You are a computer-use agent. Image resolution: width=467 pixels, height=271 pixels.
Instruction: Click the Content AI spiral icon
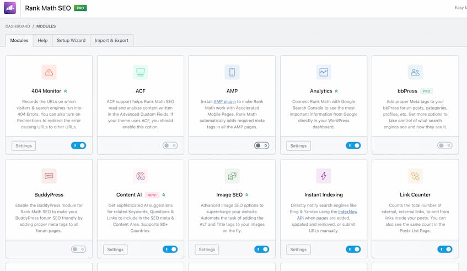[x=140, y=176]
